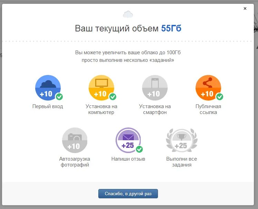This screenshot has height=209, width=258.
Task: Click green checkmark on 'Первый вход' badge
Action: click(x=59, y=97)
